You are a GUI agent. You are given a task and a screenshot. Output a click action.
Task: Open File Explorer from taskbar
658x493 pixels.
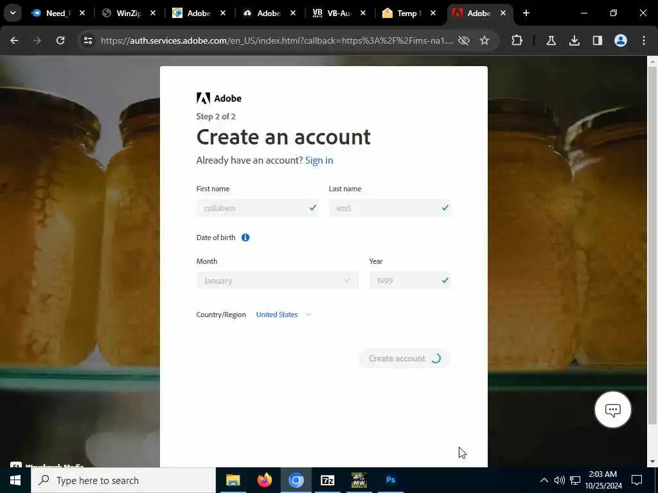233,480
